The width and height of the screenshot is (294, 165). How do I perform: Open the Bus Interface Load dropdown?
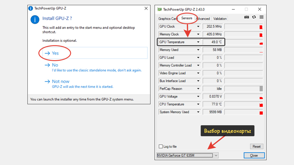click(x=198, y=81)
